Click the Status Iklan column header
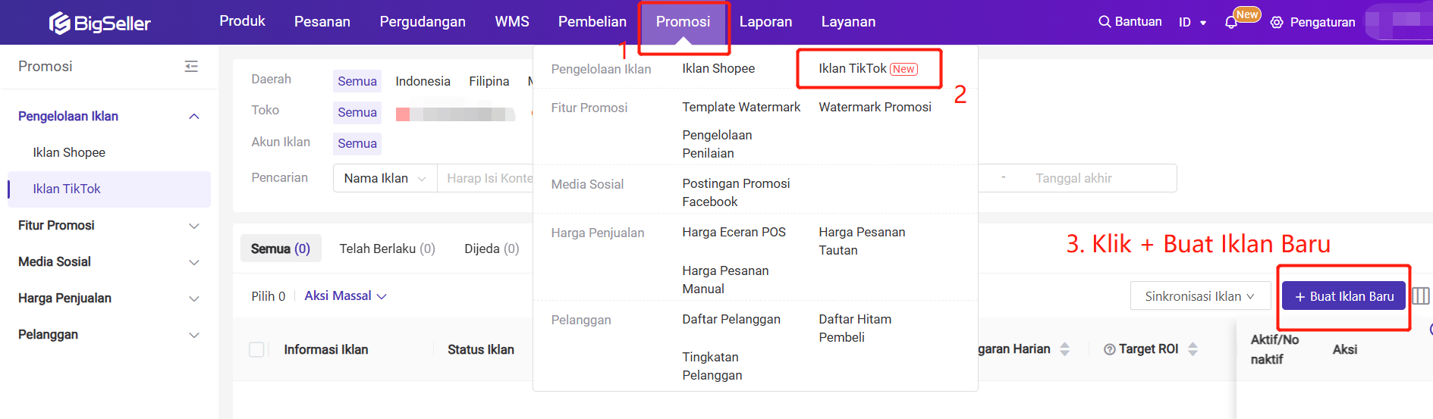 tap(481, 349)
